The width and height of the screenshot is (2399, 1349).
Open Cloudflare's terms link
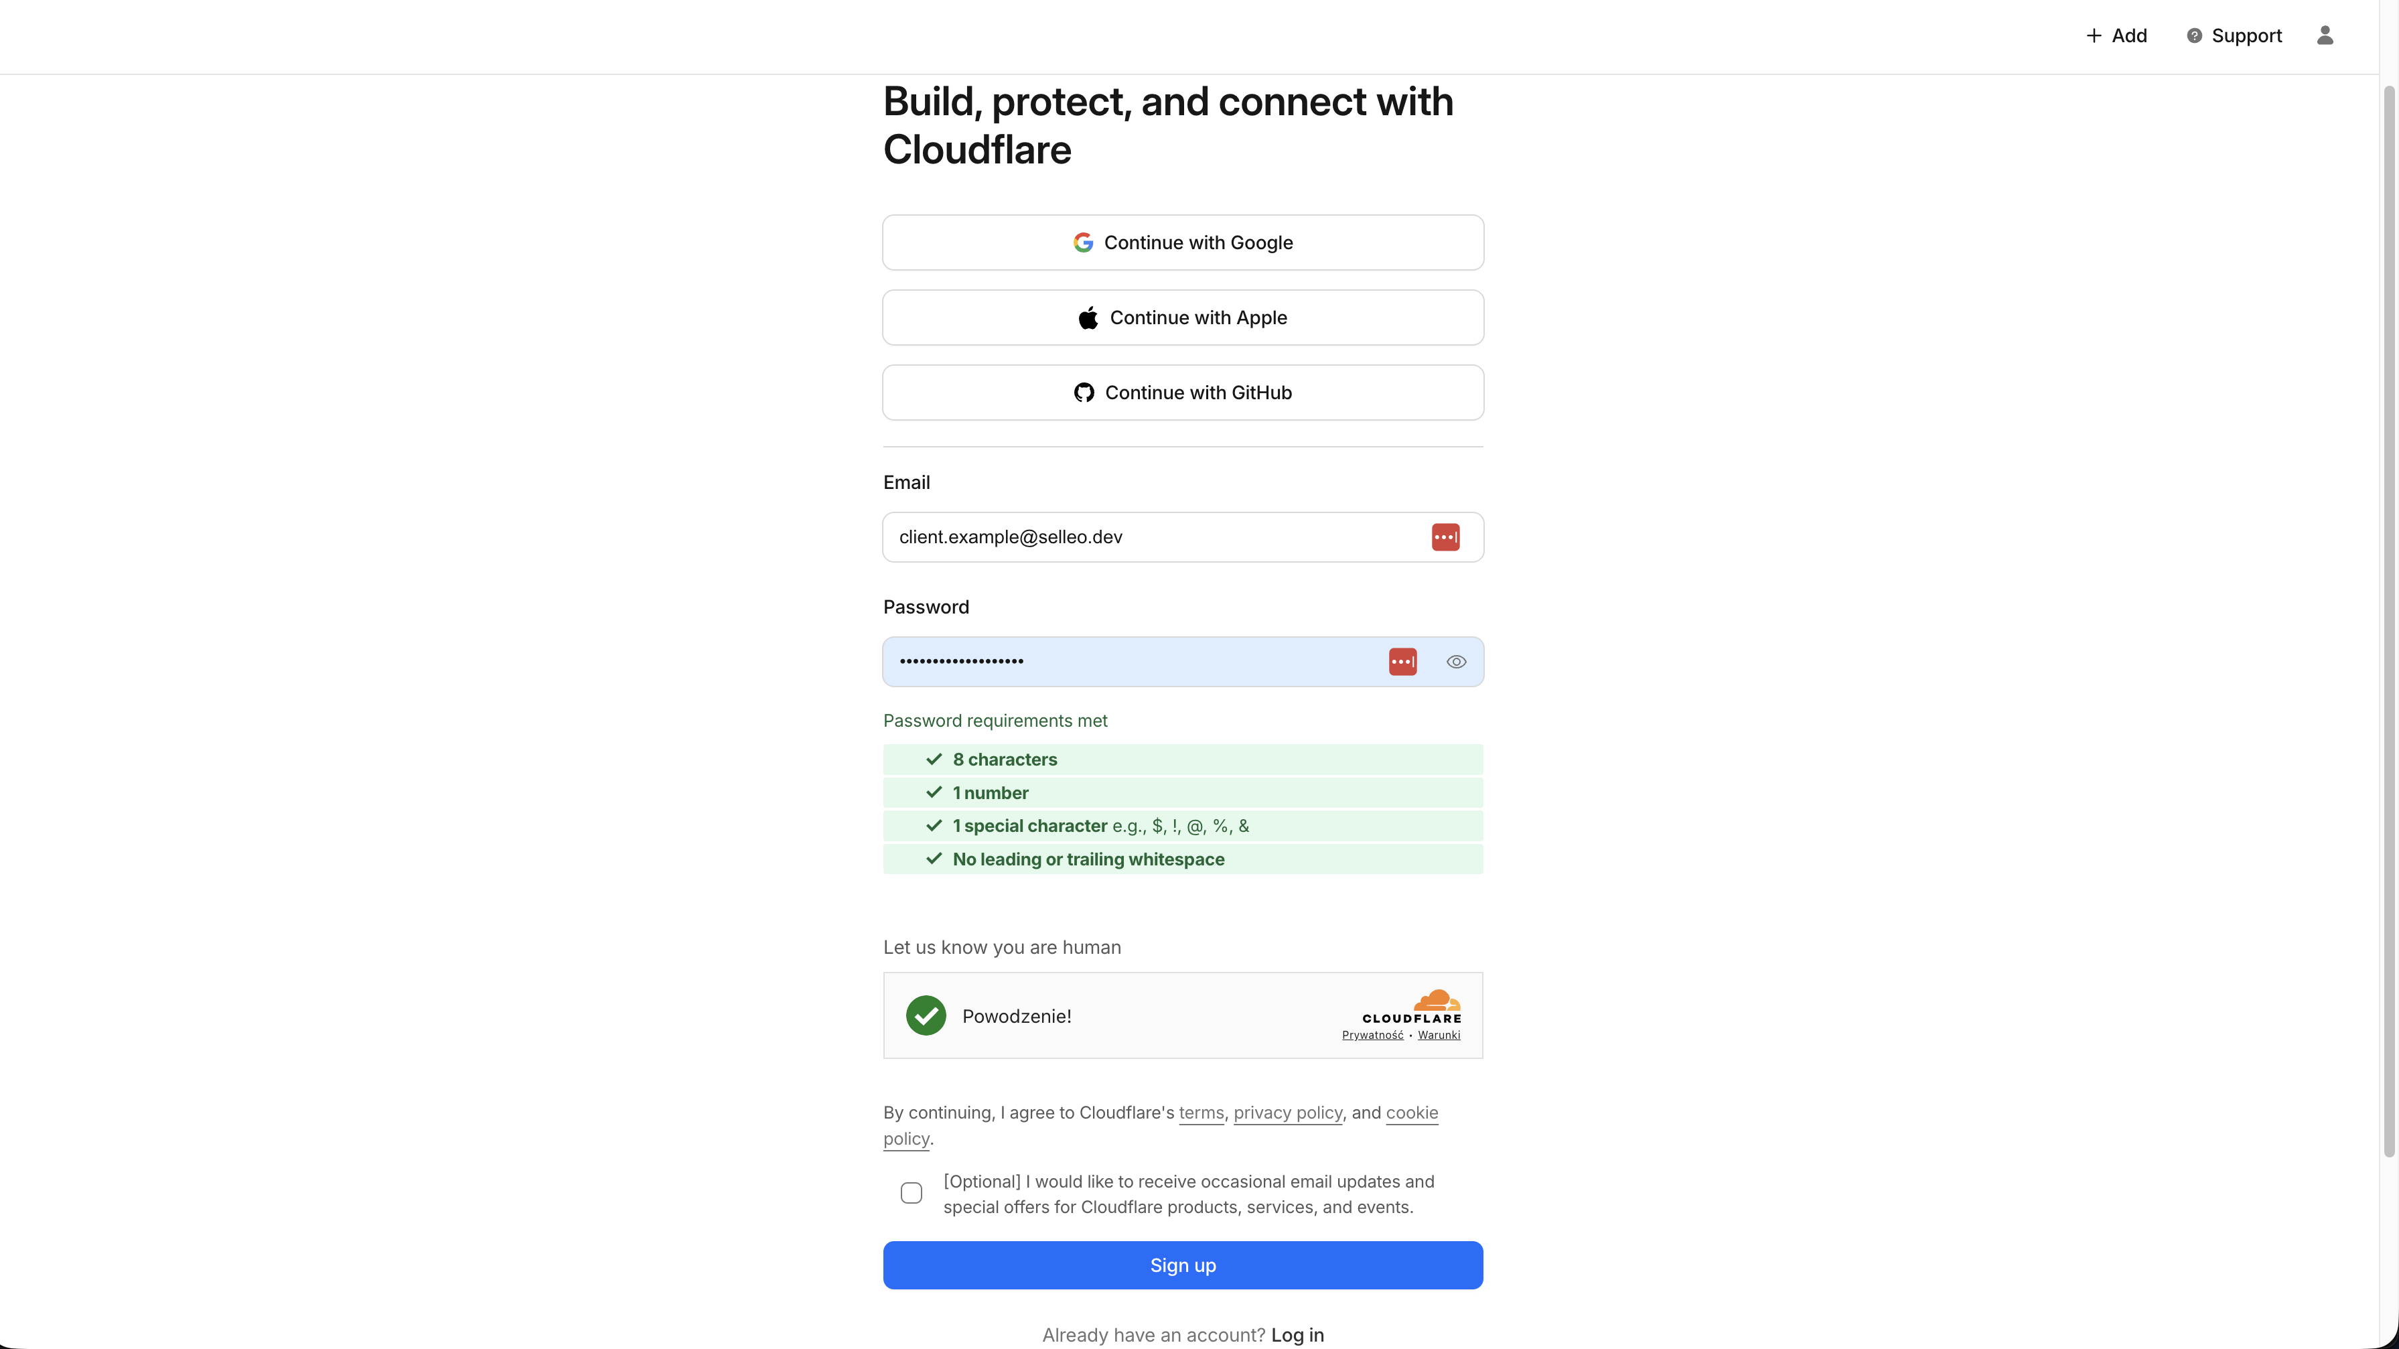[x=1200, y=1113]
